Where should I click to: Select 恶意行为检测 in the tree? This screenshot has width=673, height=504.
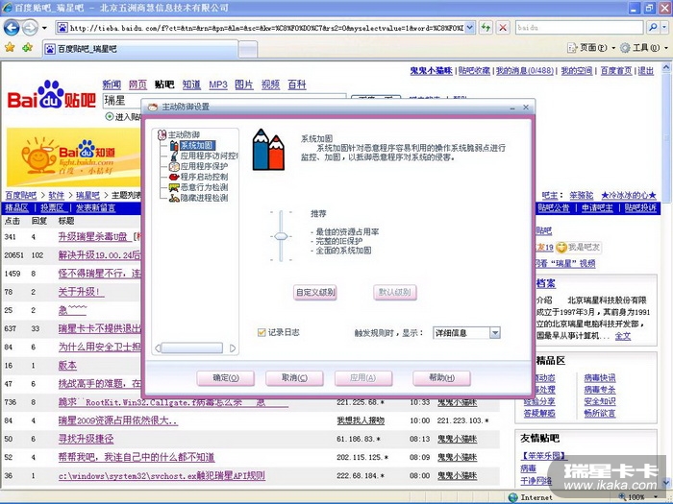tap(204, 187)
